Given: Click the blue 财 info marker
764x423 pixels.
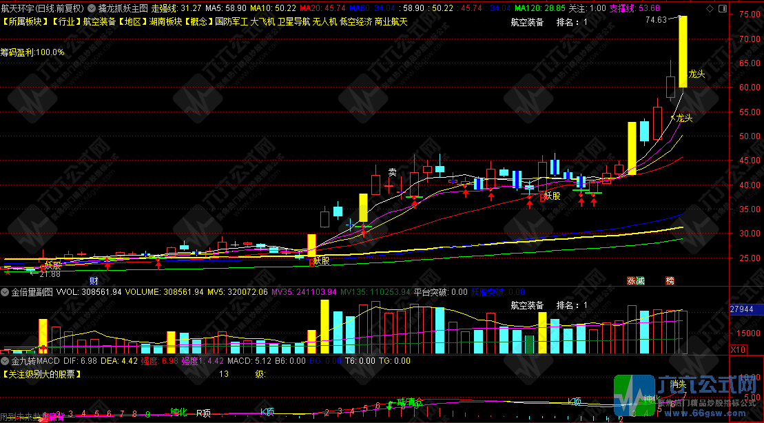Looking at the screenshot, I should (94, 280).
